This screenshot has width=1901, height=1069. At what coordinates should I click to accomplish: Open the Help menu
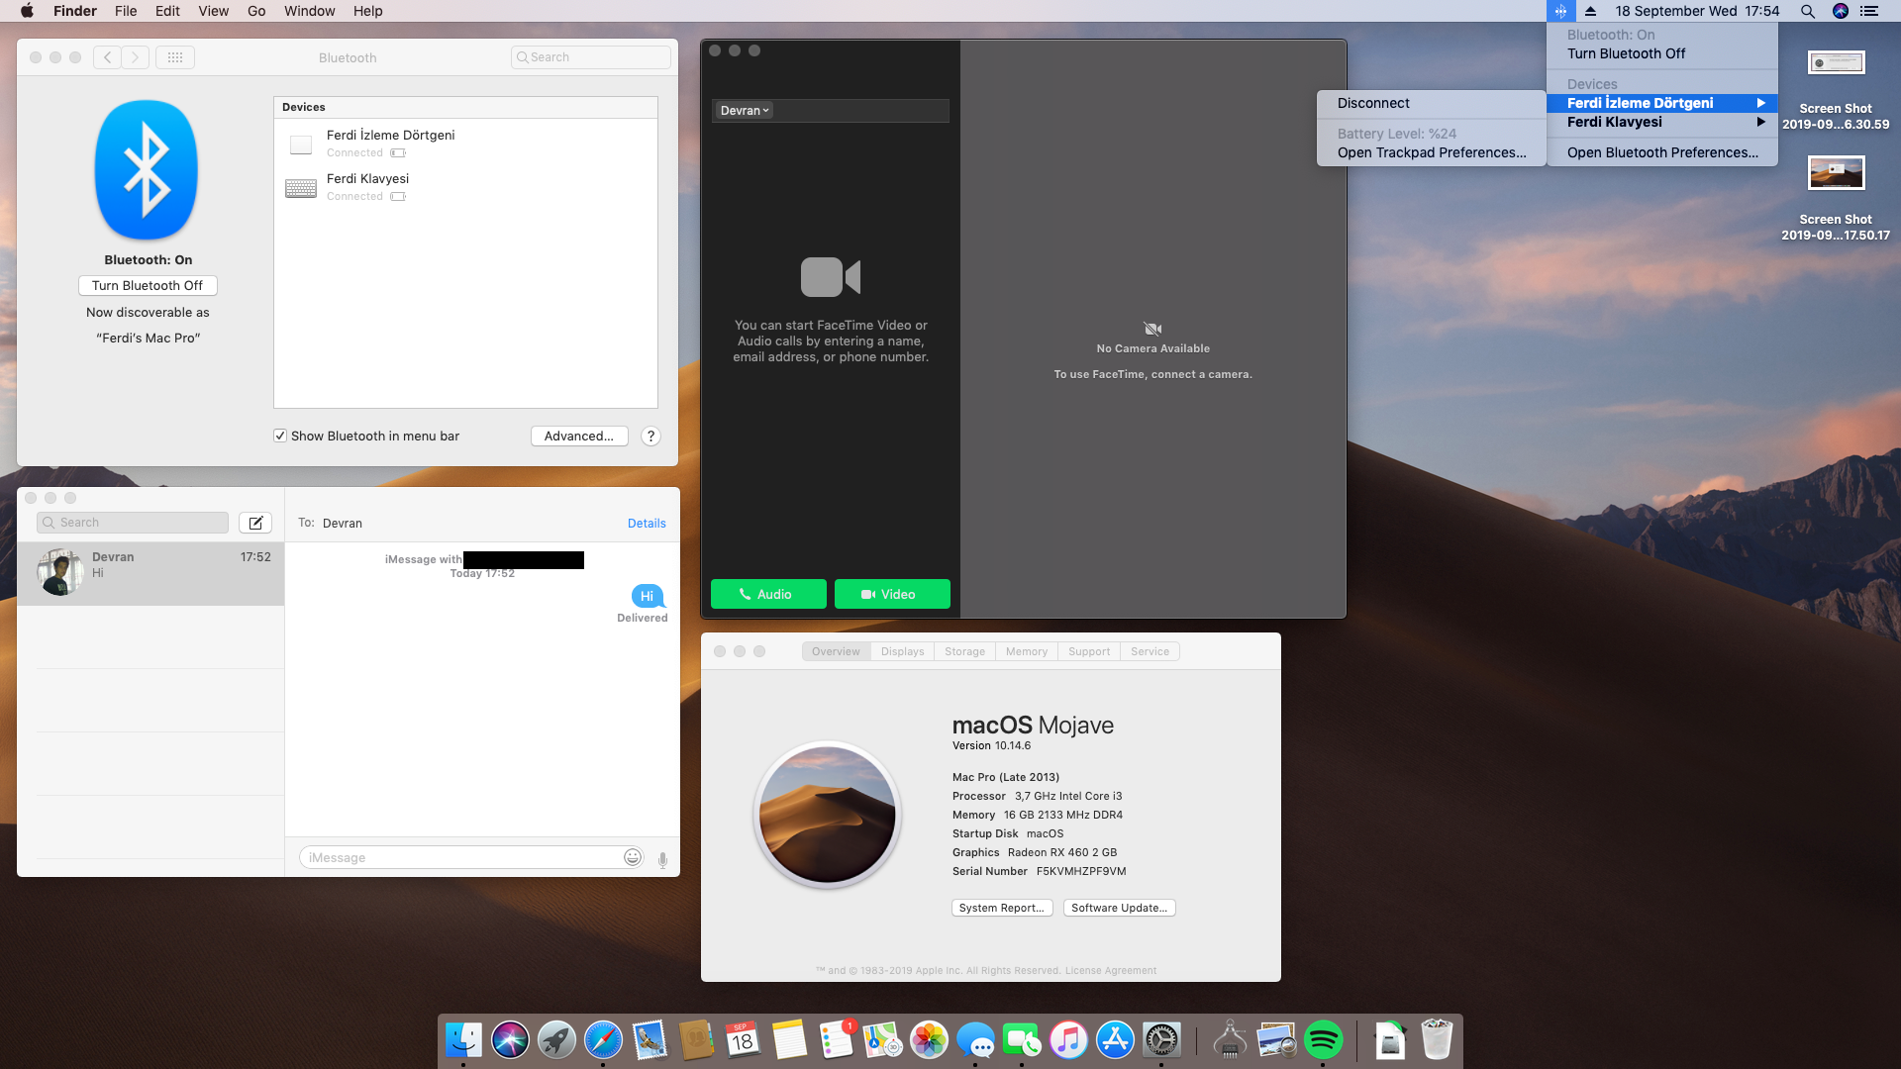(368, 11)
